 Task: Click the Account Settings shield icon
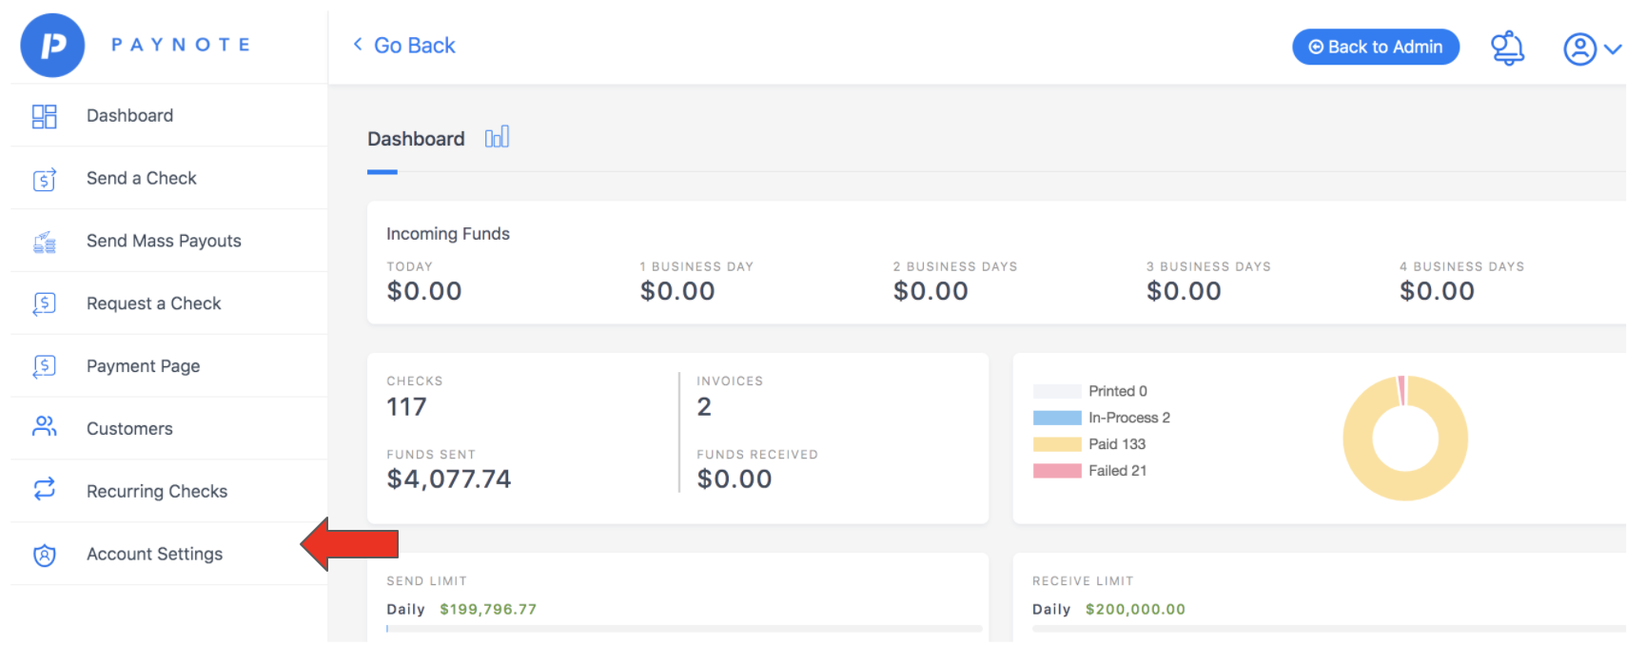[44, 555]
